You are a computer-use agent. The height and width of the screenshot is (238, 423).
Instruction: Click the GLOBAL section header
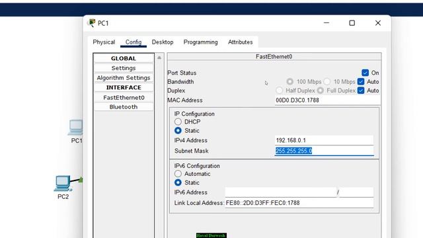pyautogui.click(x=124, y=58)
